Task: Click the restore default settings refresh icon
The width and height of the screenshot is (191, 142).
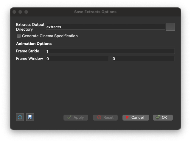Action: pos(20,117)
